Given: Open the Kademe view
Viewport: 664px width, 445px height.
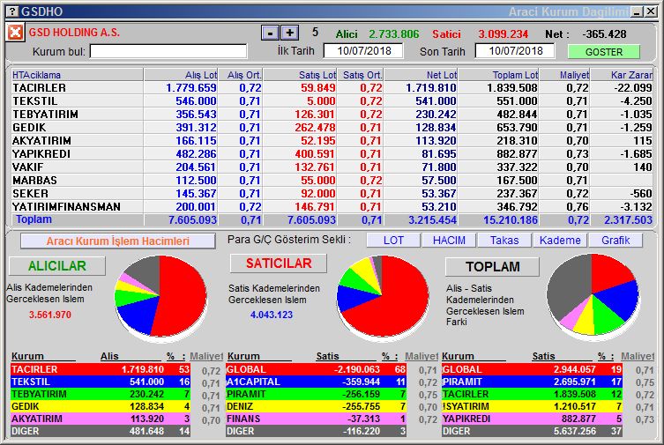Looking at the screenshot, I should (x=560, y=241).
